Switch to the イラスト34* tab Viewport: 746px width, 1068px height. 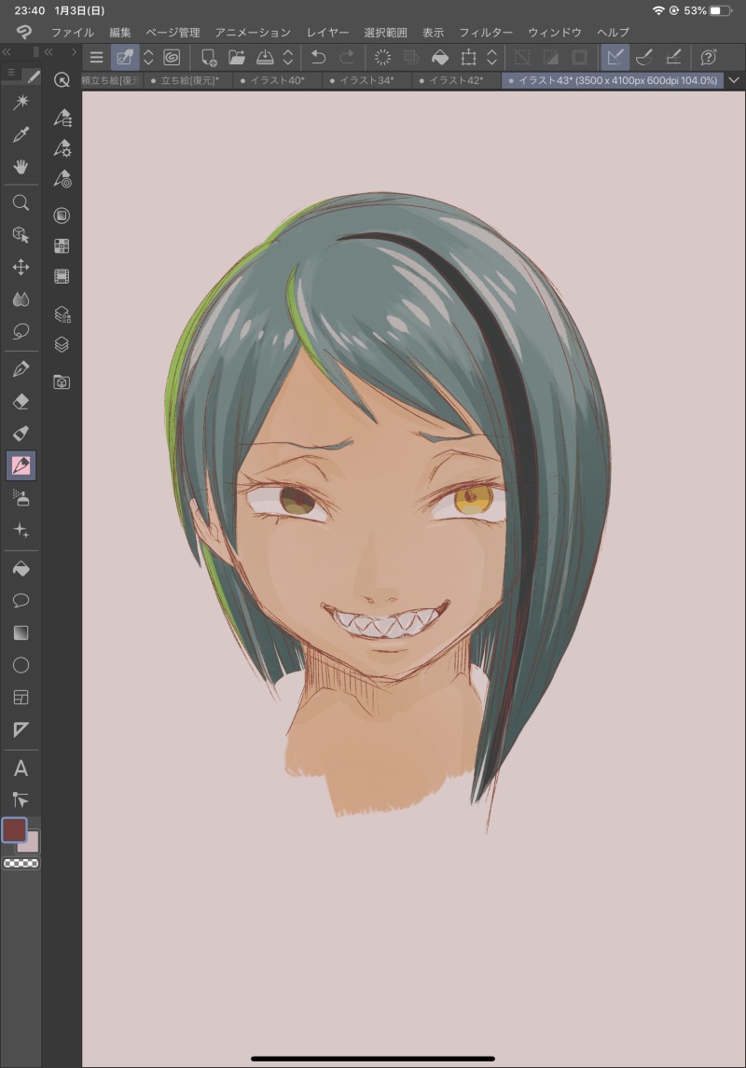(366, 80)
